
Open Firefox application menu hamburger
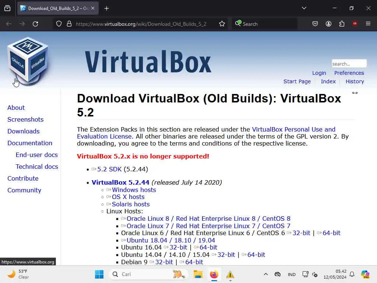point(368,24)
